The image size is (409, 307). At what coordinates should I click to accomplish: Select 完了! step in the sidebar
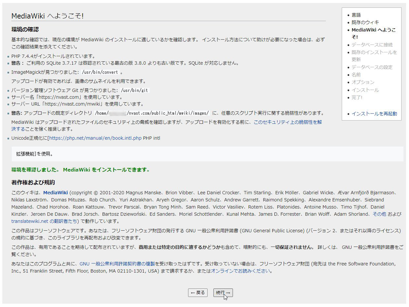357,97
